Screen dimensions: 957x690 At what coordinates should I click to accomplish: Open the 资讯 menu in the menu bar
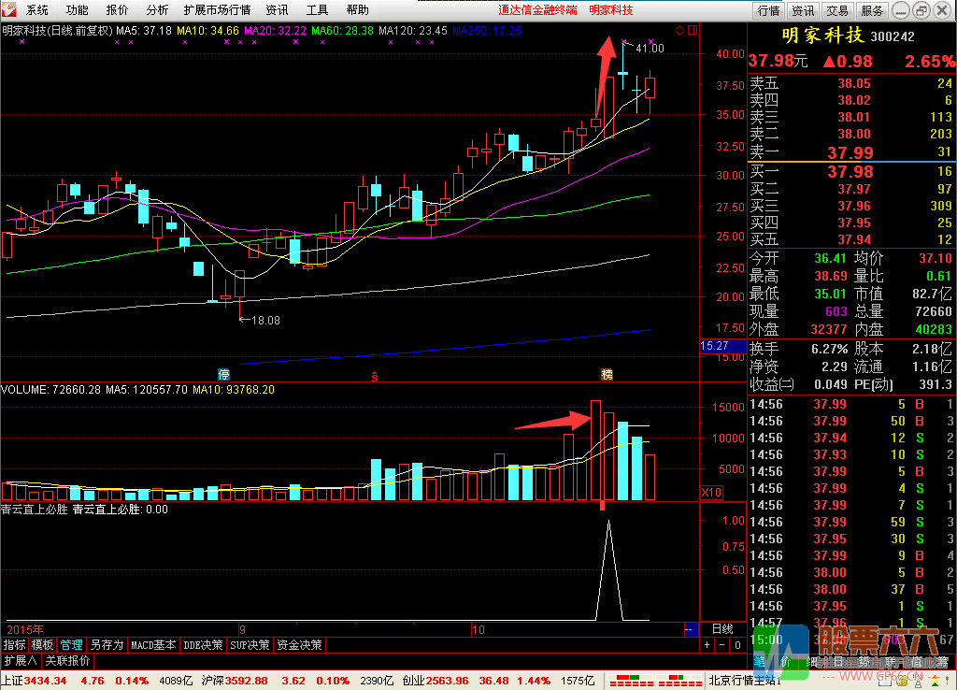pyautogui.click(x=277, y=9)
